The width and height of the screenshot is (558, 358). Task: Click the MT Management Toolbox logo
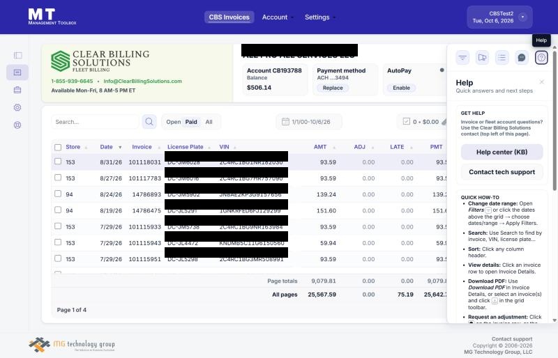(x=52, y=17)
